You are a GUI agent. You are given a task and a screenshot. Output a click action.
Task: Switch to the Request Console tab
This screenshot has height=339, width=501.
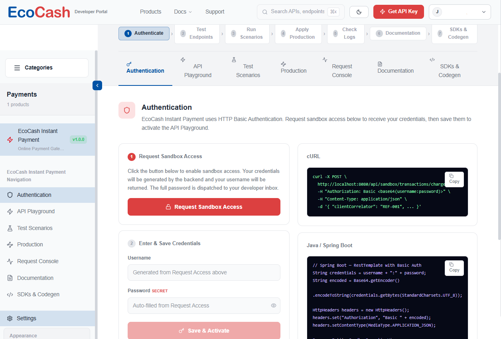coord(342,69)
